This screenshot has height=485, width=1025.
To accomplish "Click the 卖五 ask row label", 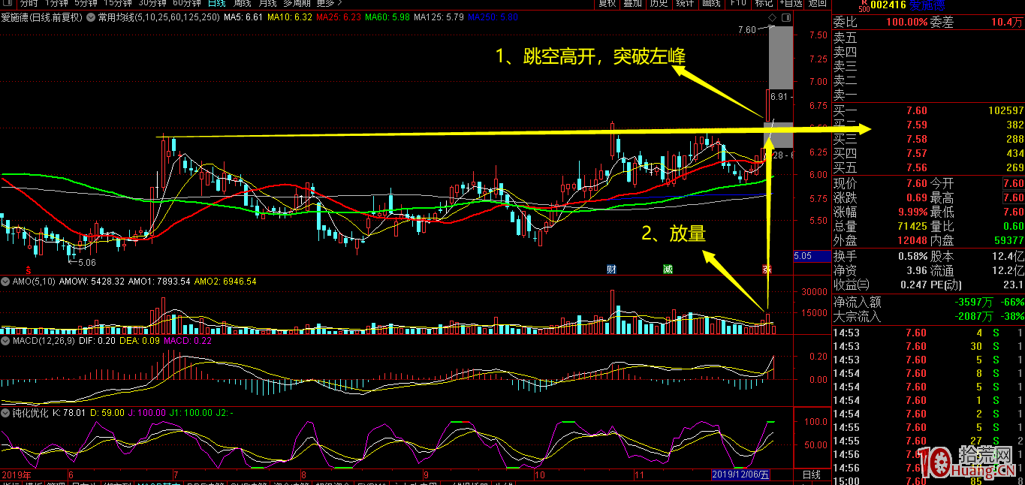I will 845,38.
